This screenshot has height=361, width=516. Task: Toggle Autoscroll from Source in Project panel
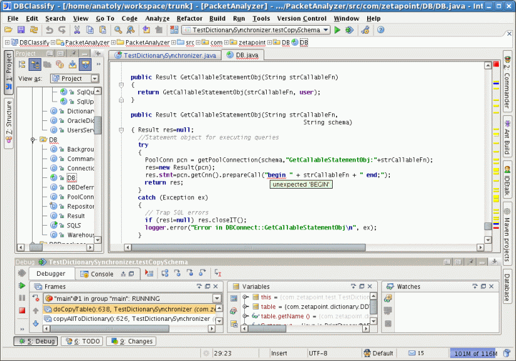point(85,65)
